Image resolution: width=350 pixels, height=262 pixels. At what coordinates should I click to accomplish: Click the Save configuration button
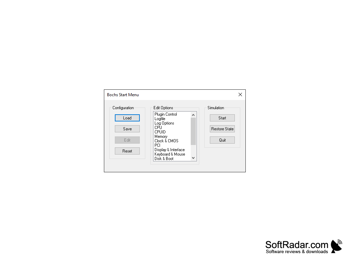point(127,129)
